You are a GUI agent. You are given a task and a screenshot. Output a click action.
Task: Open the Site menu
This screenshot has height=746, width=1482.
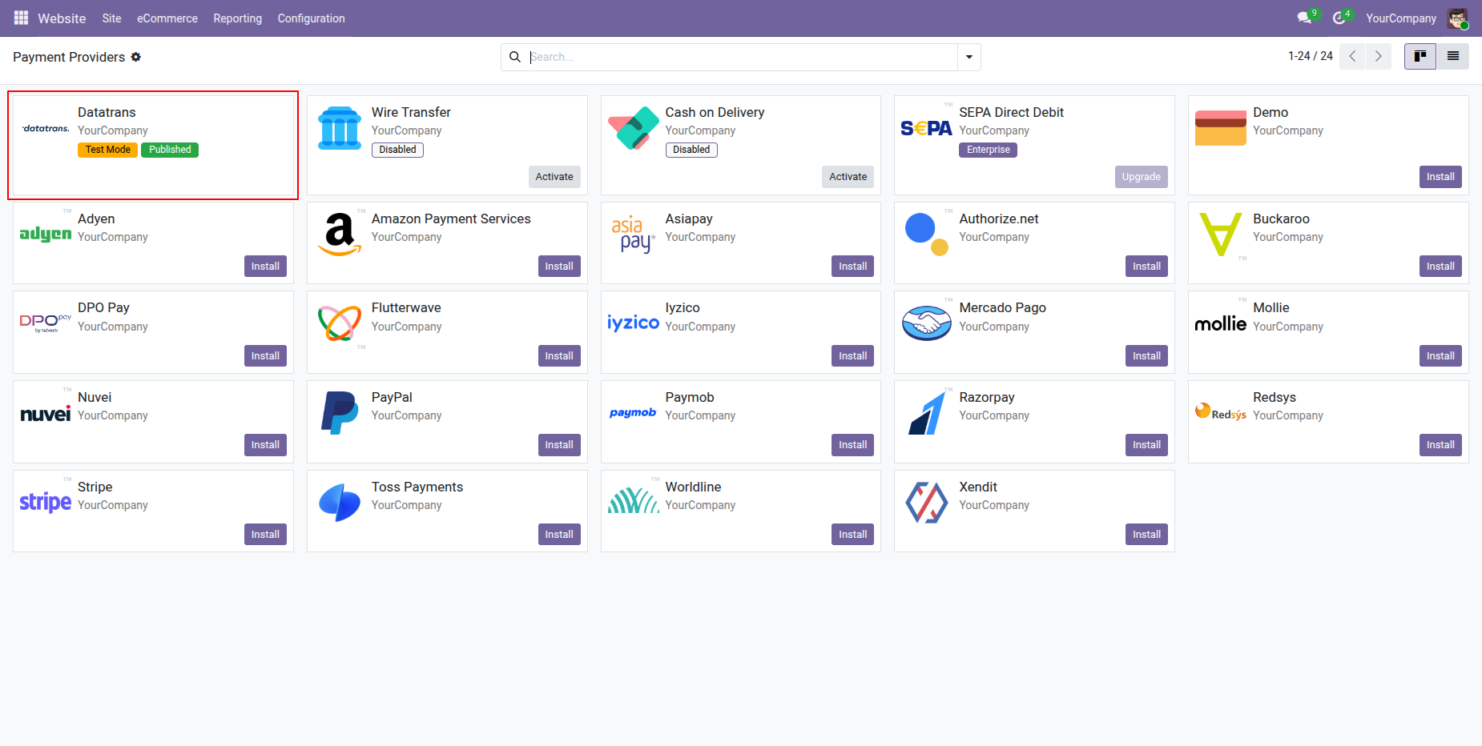[111, 18]
